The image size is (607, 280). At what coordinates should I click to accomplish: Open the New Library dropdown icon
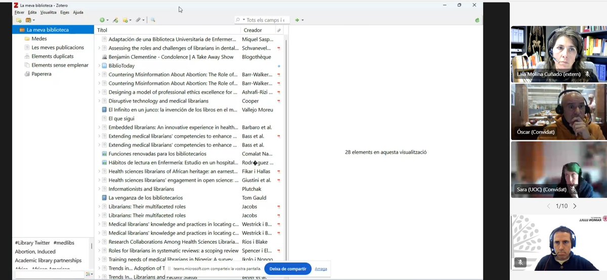[x=30, y=20]
